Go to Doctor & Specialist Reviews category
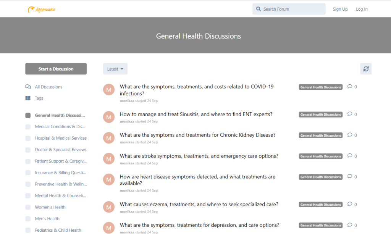 [60, 150]
